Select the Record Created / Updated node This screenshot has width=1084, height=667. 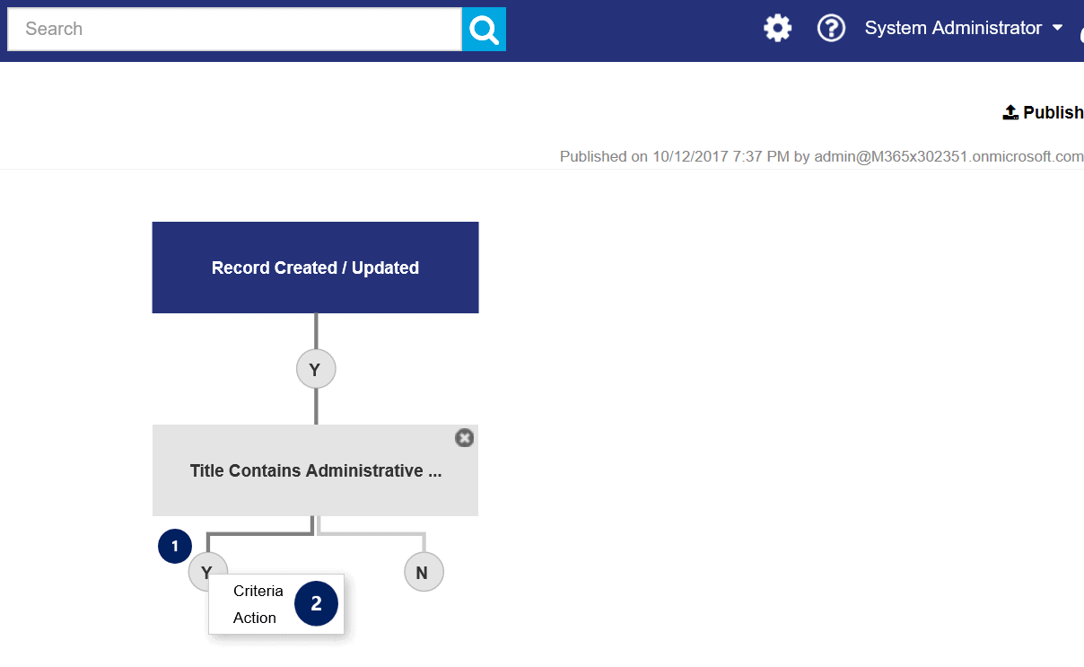click(x=315, y=268)
